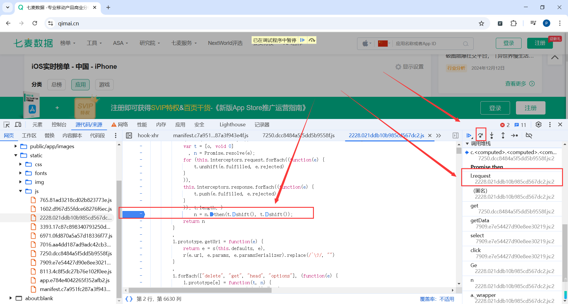Open file 7250.dcc8484a5f5dd5b9558f.js in the tree

click(76, 254)
